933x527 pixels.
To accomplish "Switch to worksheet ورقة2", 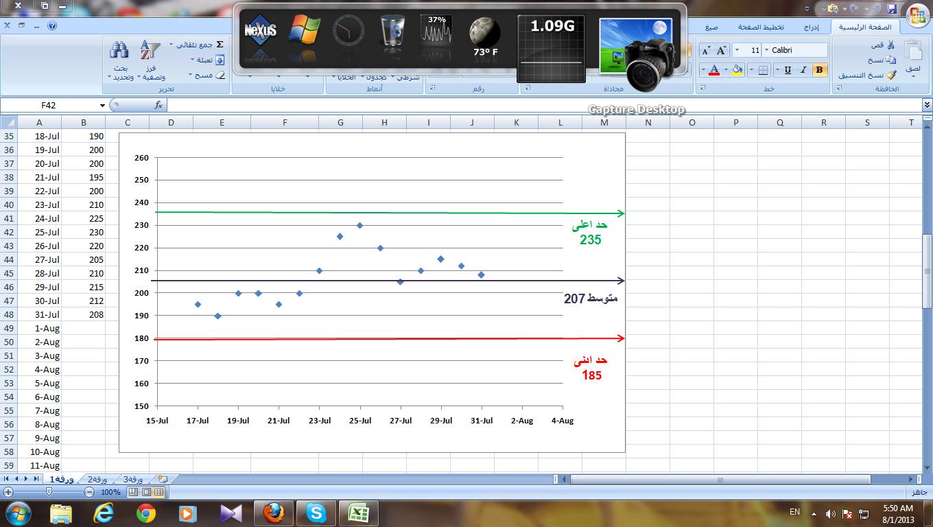I will 97,479.
